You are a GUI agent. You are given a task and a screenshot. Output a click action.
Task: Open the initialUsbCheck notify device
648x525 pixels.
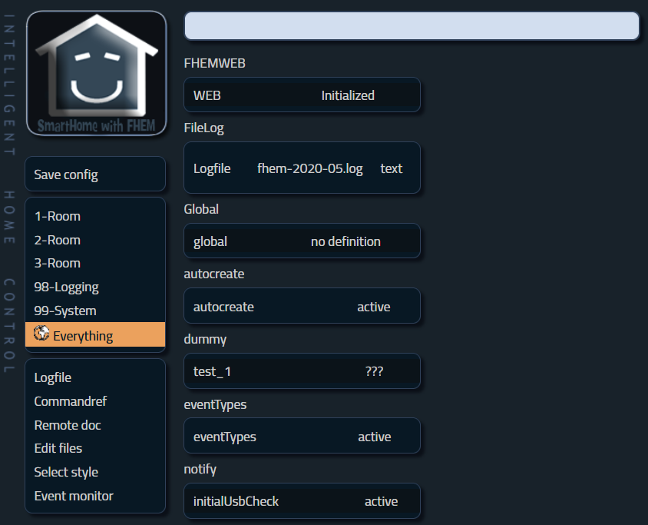pos(236,501)
